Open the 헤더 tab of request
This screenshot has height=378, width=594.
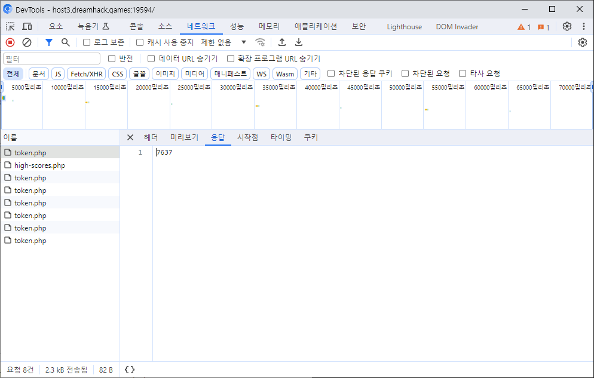pyautogui.click(x=151, y=137)
